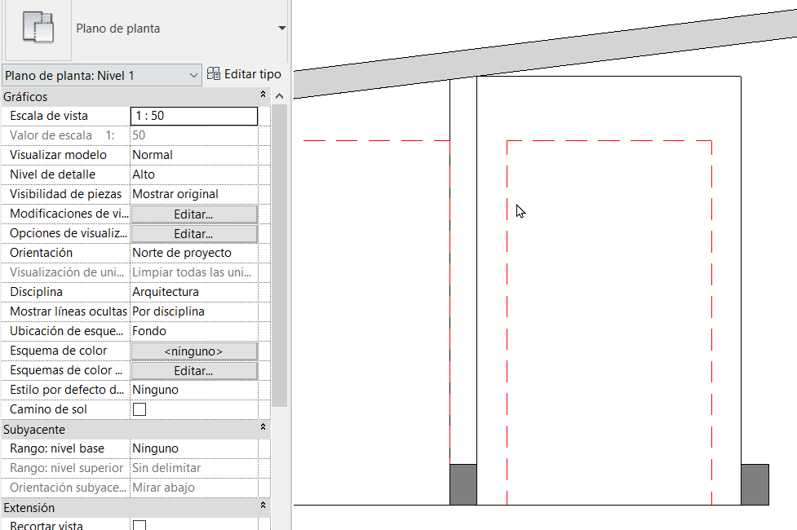Toggle the Recortar vista checkbox

click(x=139, y=525)
